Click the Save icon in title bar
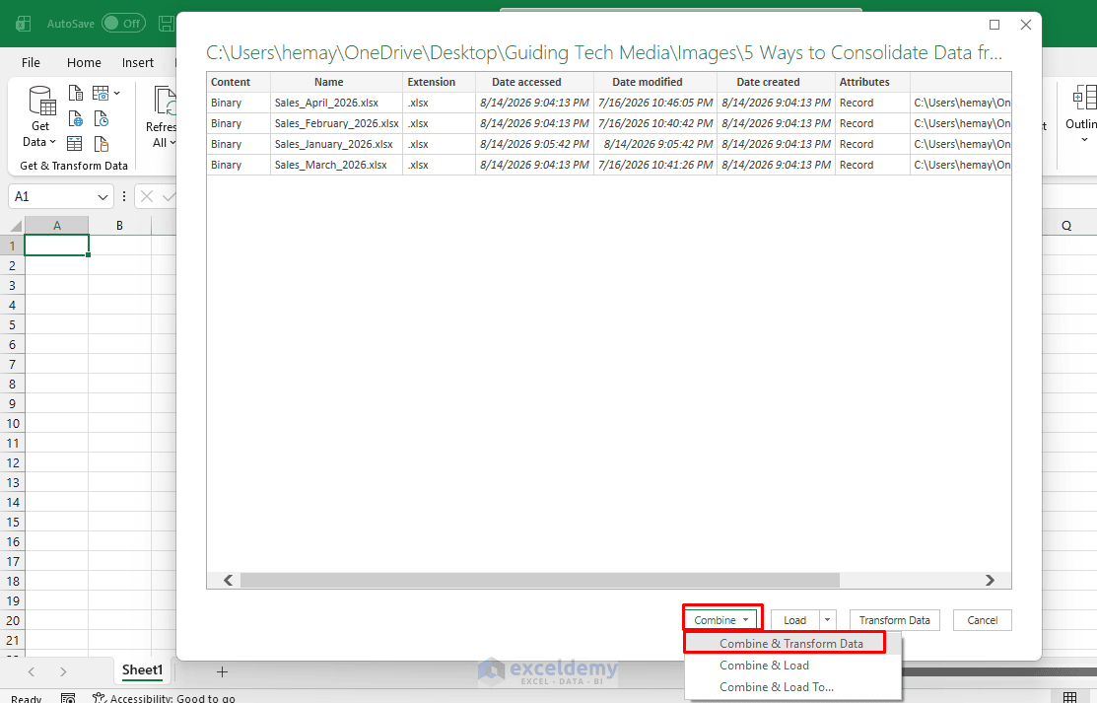 (x=167, y=23)
